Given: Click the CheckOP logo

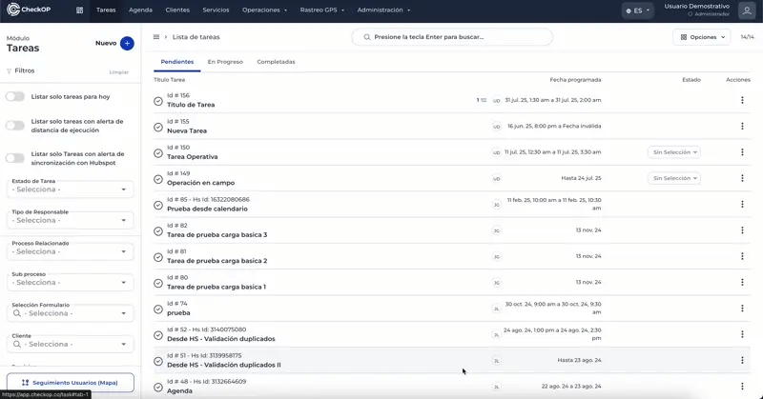Looking at the screenshot, I should 29,10.
